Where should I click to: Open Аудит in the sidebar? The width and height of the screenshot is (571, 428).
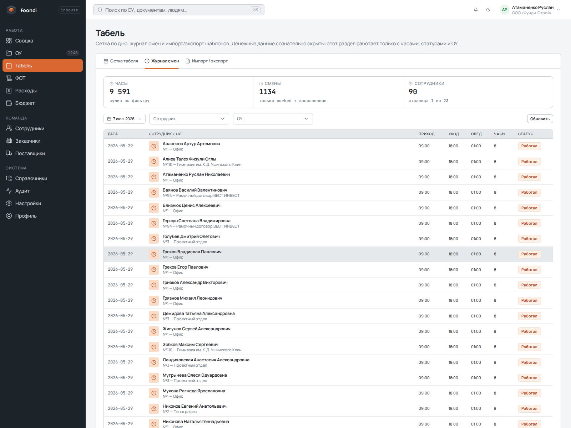(43, 191)
